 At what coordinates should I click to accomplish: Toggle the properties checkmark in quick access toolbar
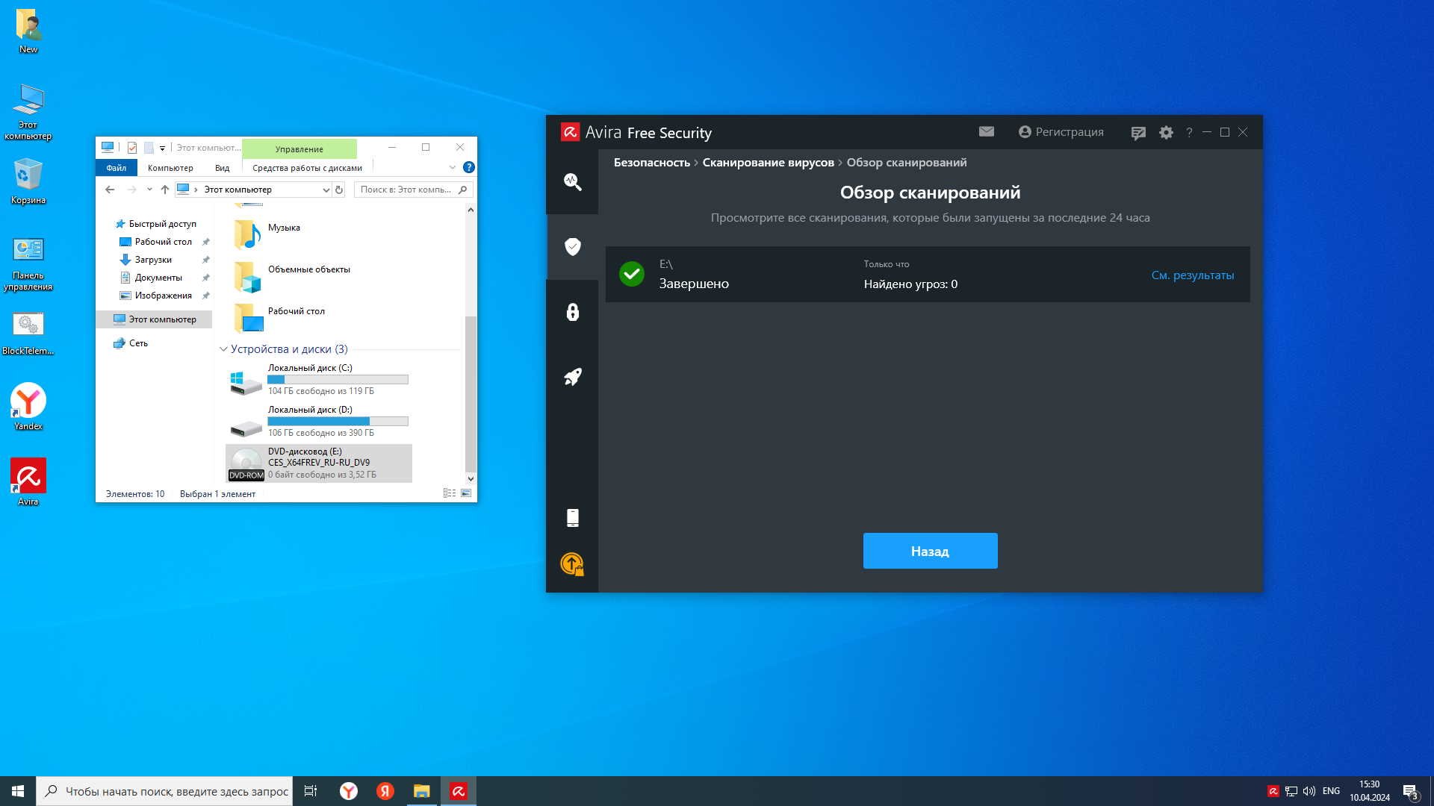coord(132,148)
